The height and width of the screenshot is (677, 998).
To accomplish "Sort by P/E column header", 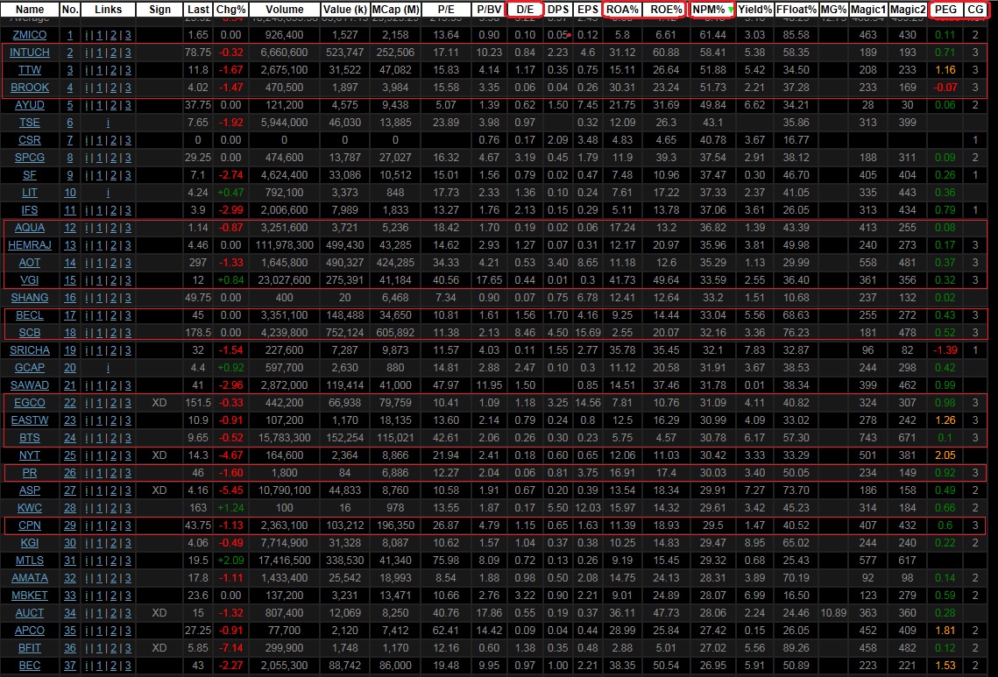I will coord(446,10).
